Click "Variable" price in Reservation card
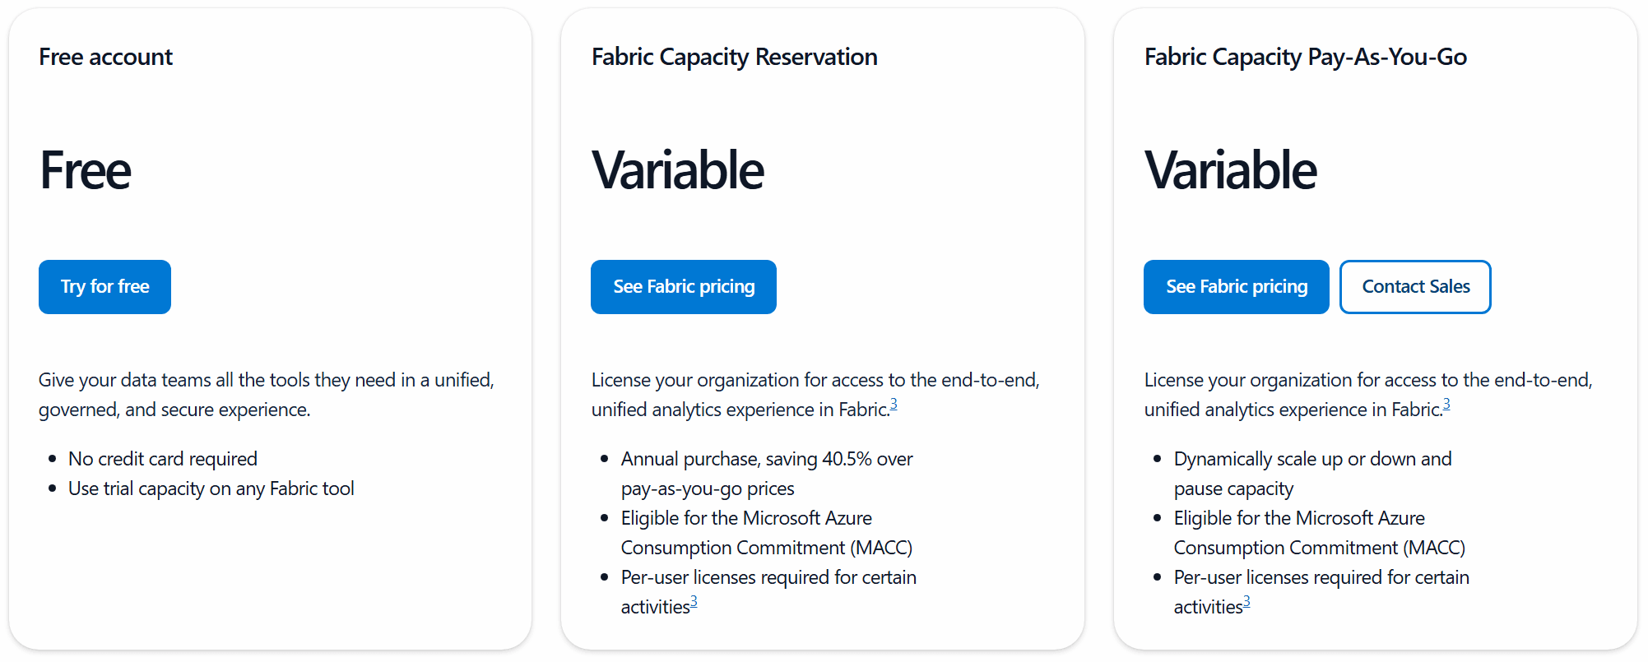The height and width of the screenshot is (662, 1648). click(x=677, y=170)
